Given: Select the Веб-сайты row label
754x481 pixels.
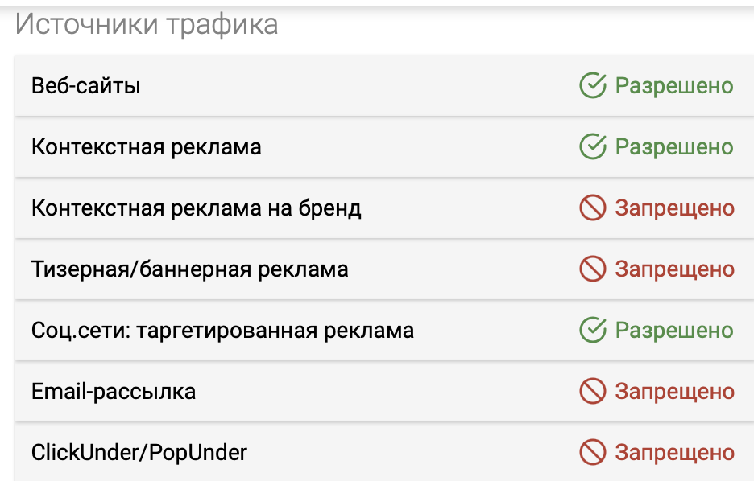Looking at the screenshot, I should point(86,86).
